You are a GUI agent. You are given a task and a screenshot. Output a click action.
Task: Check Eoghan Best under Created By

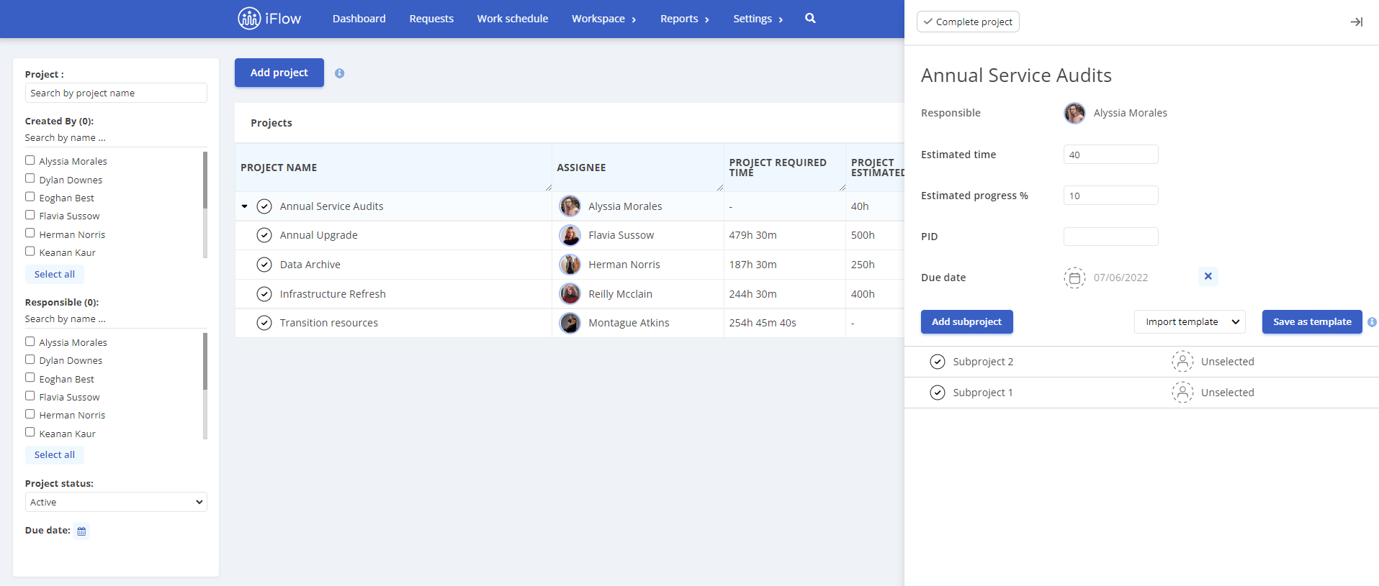coord(30,196)
